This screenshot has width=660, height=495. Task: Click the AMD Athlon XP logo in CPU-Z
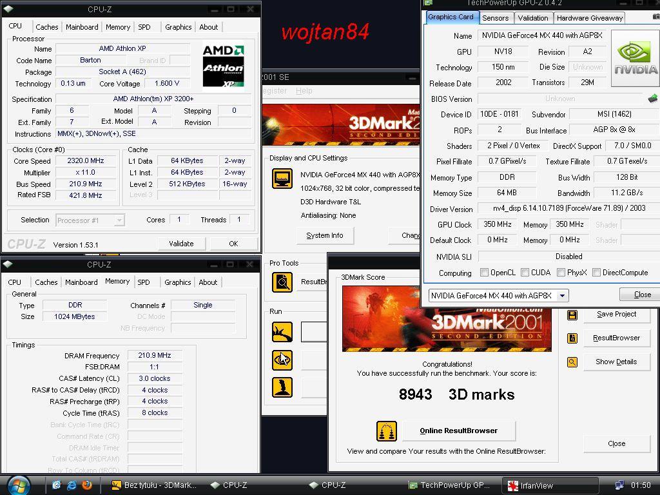tap(223, 66)
